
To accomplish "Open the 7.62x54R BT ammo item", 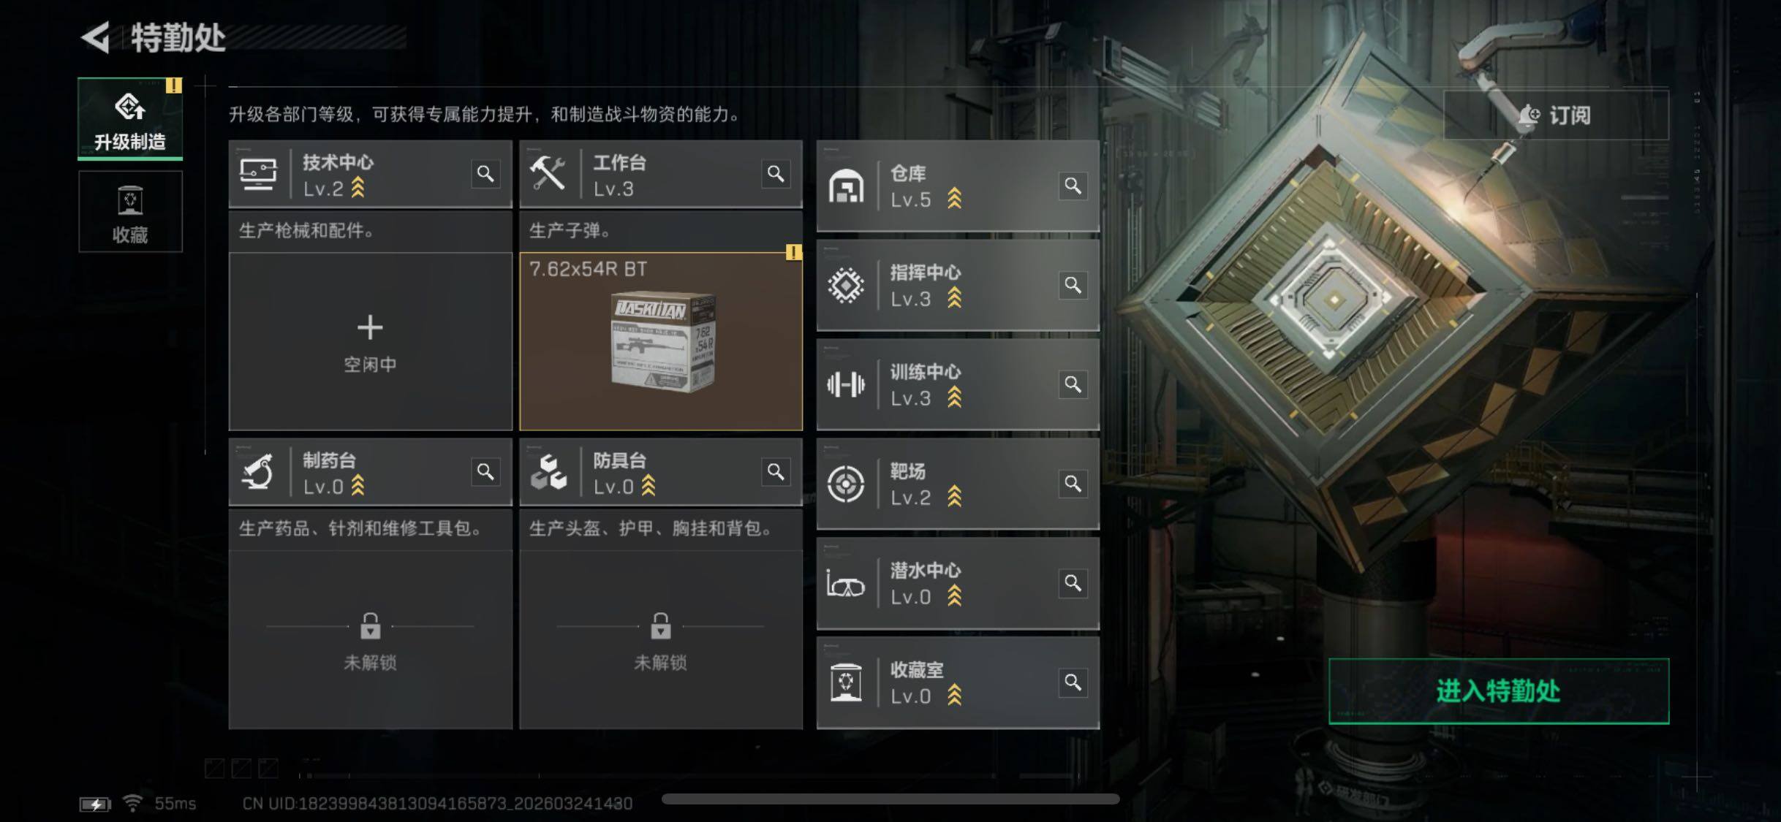I will point(661,342).
